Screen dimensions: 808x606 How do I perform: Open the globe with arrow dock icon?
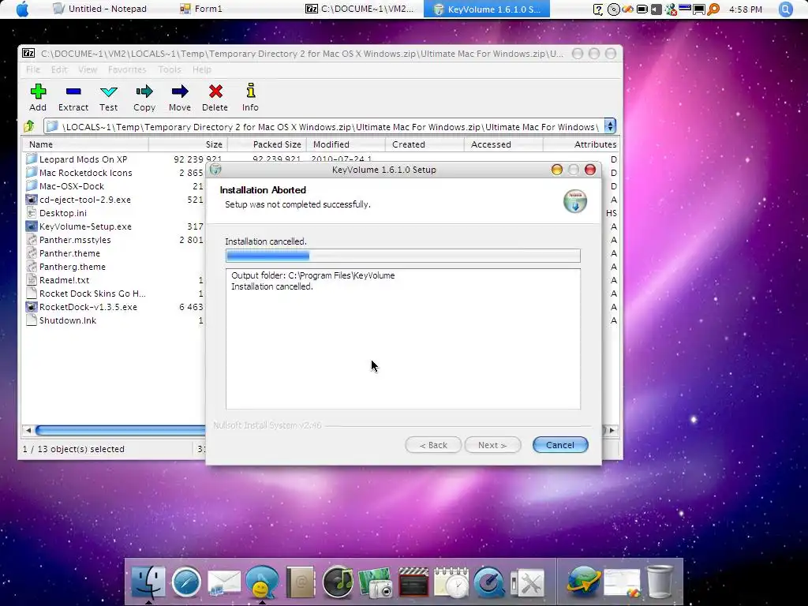tap(583, 582)
